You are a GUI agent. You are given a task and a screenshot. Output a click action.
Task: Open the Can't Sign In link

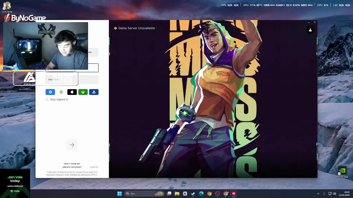(x=72, y=164)
